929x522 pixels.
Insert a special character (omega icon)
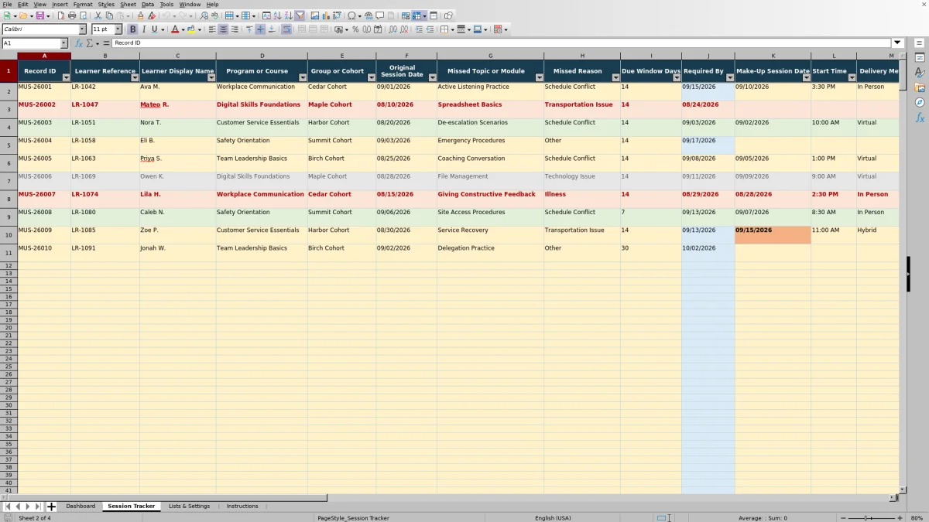(x=352, y=15)
